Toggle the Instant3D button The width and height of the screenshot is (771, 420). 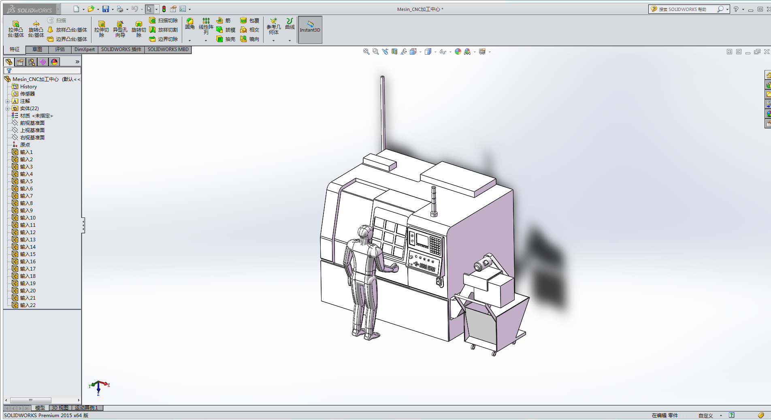click(309, 29)
